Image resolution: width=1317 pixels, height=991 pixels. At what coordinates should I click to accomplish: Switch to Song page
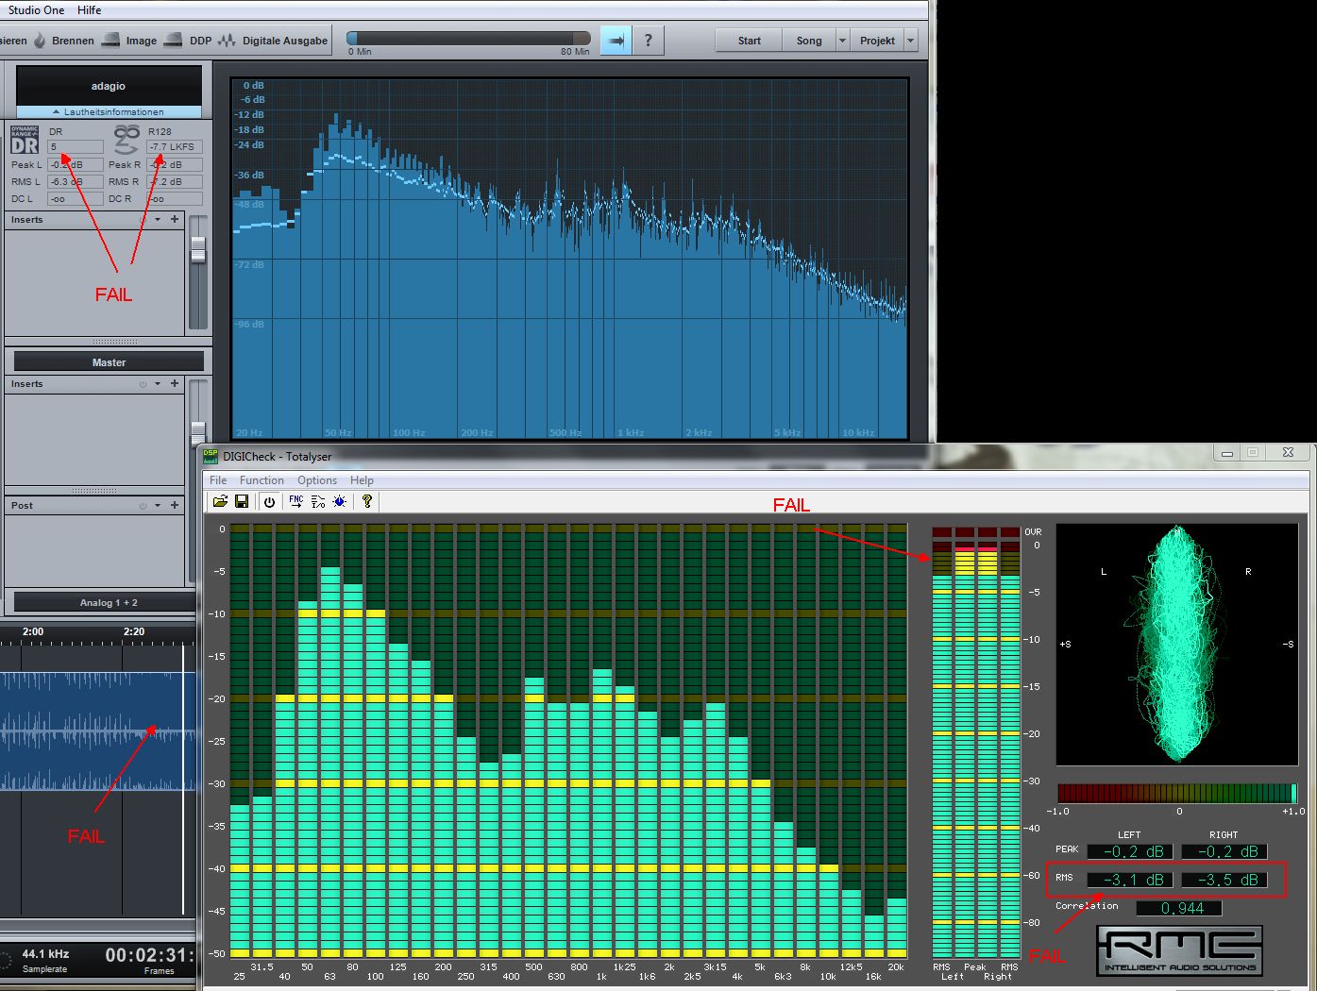click(809, 41)
